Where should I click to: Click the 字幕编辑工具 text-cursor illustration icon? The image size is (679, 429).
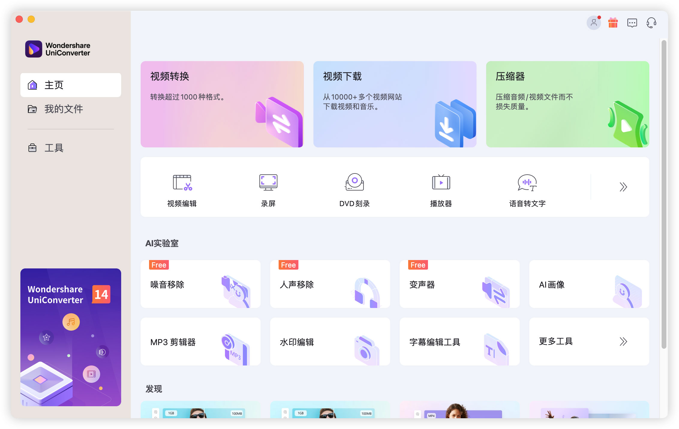[497, 349]
